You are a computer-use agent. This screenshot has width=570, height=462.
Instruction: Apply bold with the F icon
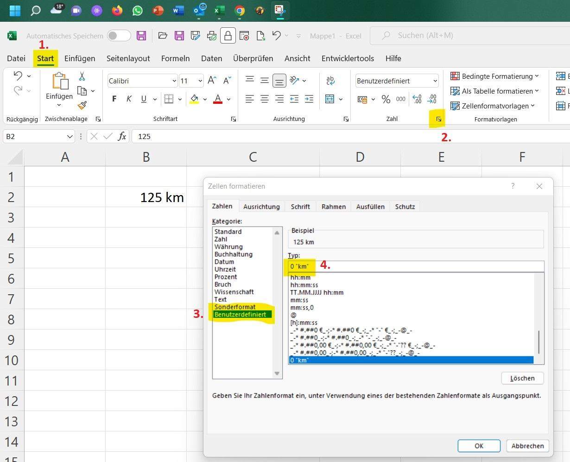pyautogui.click(x=114, y=99)
